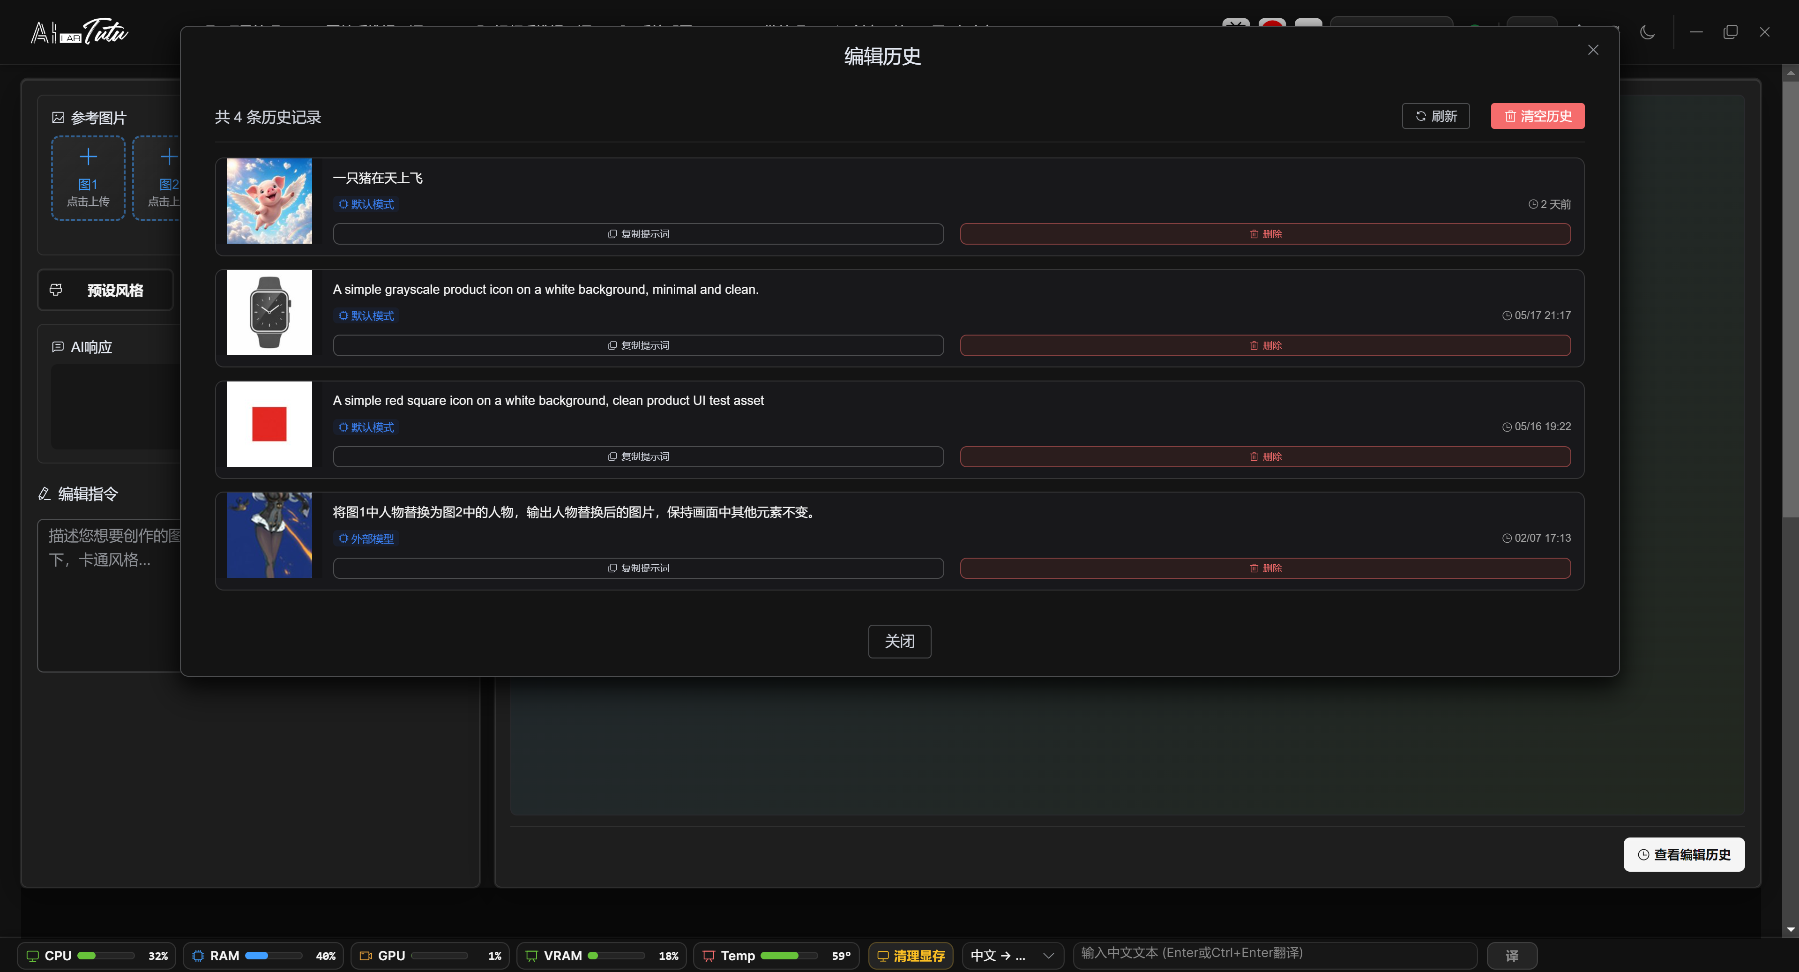This screenshot has width=1799, height=972.
Task: Copy prompt for the 将图1中人物替换 record
Action: (638, 568)
